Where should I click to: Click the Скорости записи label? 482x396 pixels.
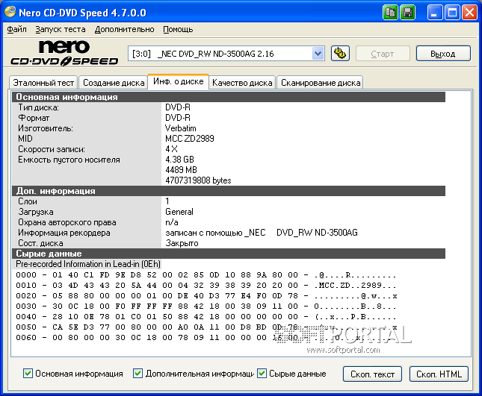(x=52, y=149)
